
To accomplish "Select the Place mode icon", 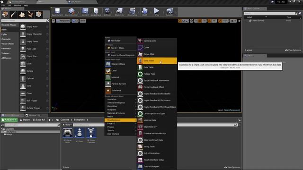I will point(5,15).
